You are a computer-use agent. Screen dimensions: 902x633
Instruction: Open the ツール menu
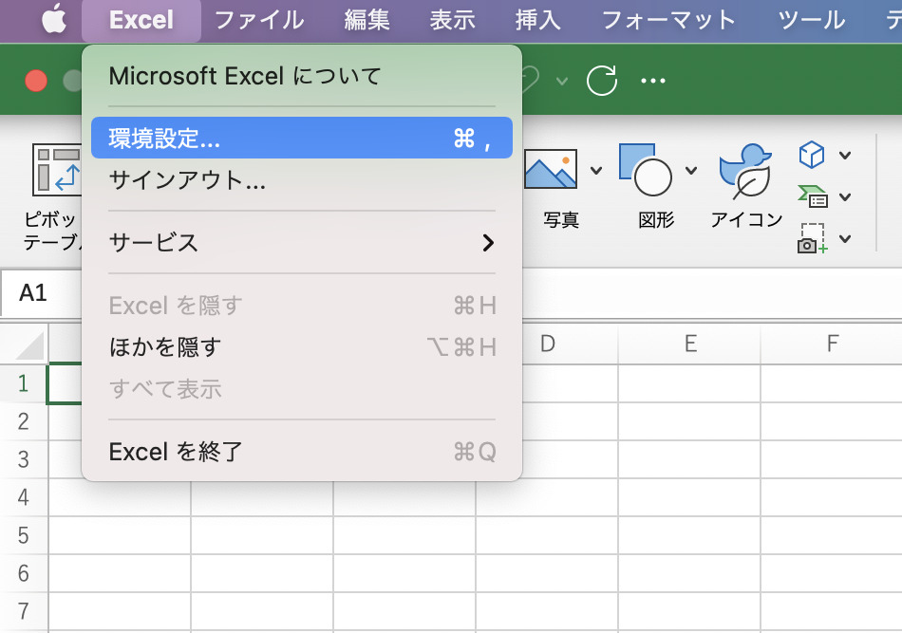[811, 21]
